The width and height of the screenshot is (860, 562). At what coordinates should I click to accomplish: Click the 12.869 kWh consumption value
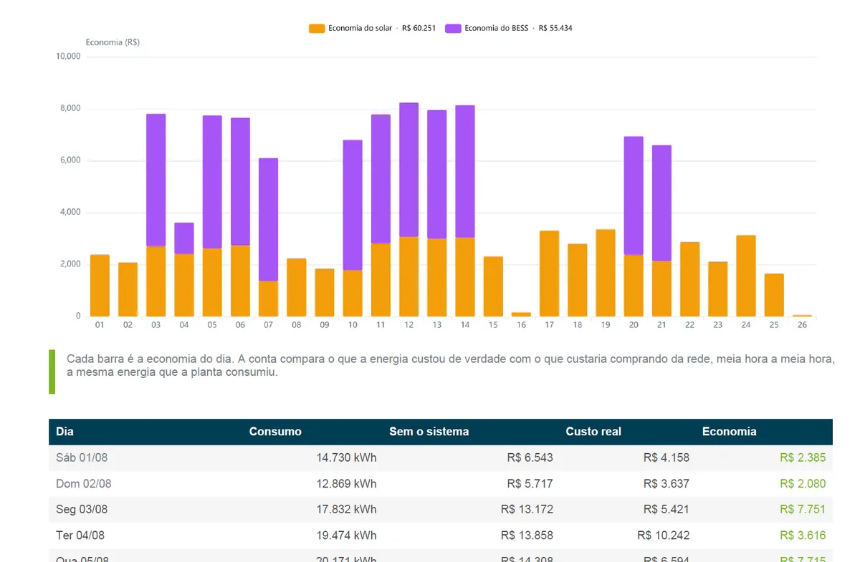click(346, 483)
